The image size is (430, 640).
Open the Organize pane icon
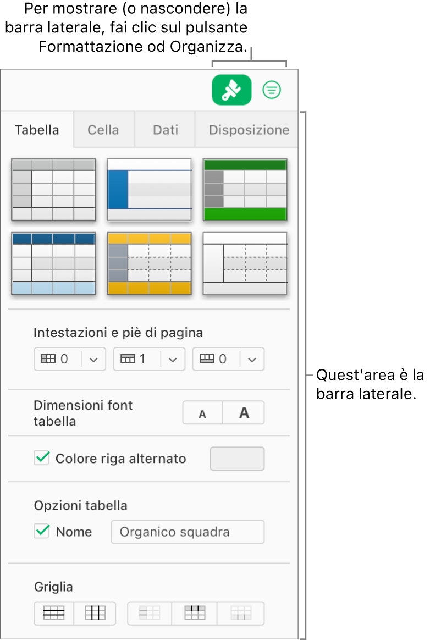[272, 90]
